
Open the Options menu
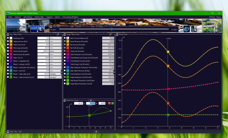pyautogui.click(x=18, y=17)
